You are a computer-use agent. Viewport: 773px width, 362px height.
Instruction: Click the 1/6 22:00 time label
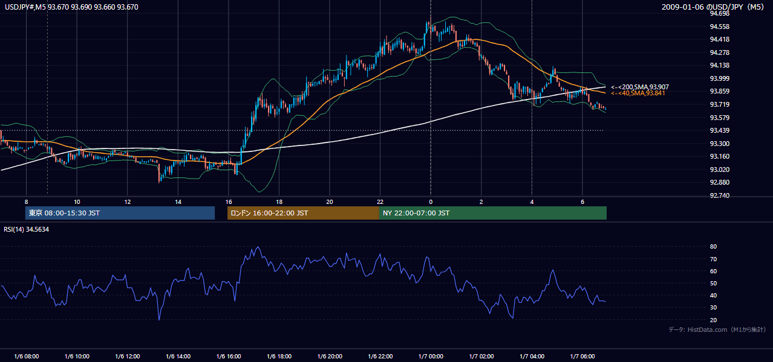click(380, 357)
